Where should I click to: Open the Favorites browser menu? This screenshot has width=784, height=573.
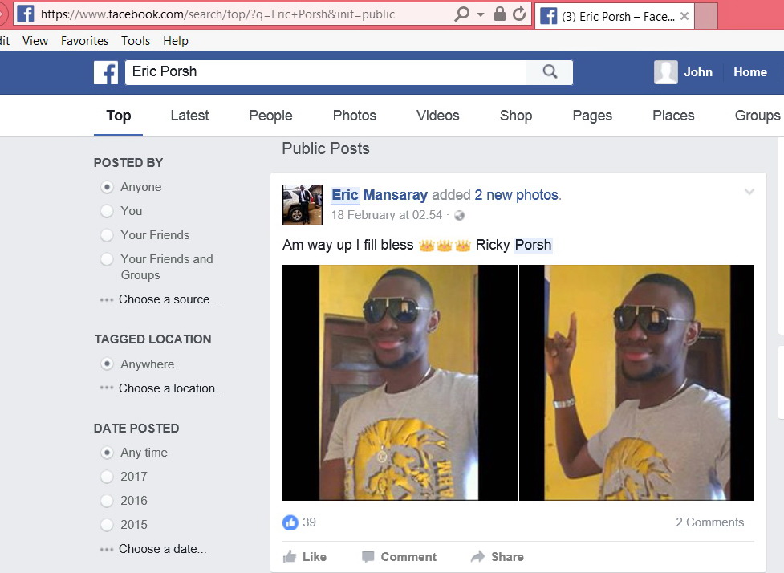(84, 40)
